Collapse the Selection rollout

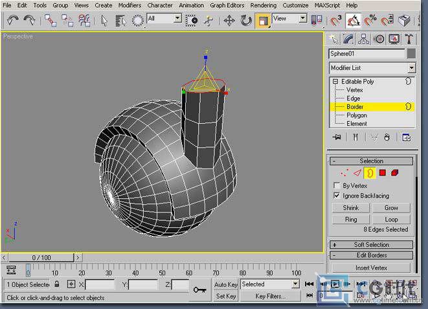371,161
